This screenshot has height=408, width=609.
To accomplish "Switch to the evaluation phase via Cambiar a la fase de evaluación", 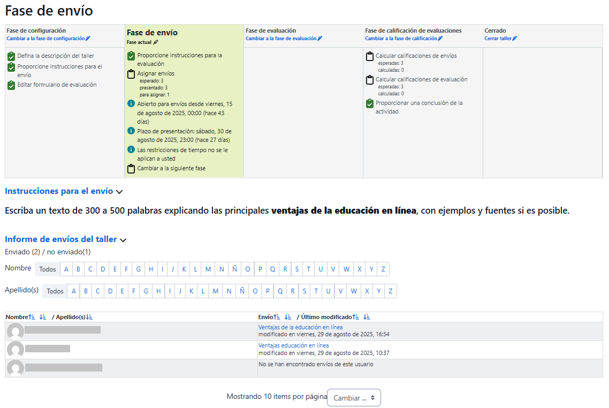I will pyautogui.click(x=284, y=39).
